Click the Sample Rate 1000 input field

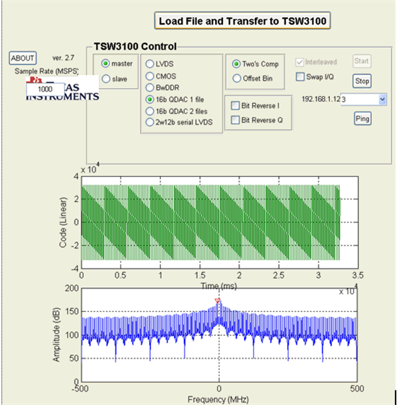pyautogui.click(x=45, y=89)
